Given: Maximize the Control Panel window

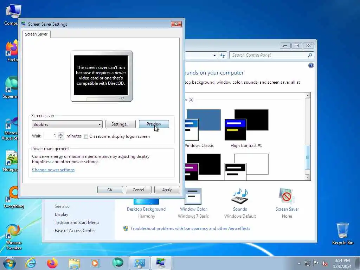Looking at the screenshot, I should (x=297, y=46).
